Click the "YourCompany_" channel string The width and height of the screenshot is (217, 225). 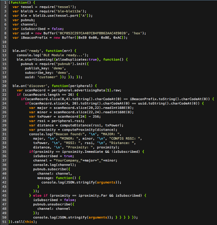tap(67, 160)
